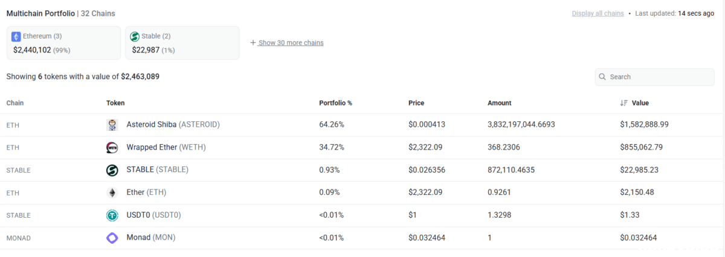
Task: Click the Monad MON token icon
Action: [x=112, y=238]
